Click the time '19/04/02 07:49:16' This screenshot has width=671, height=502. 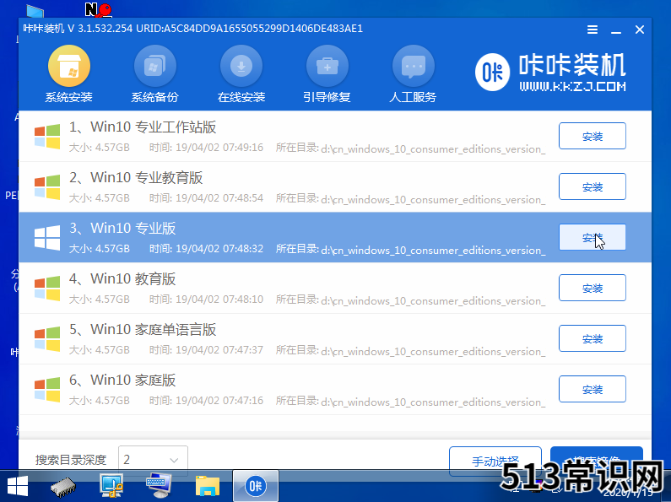pos(219,148)
